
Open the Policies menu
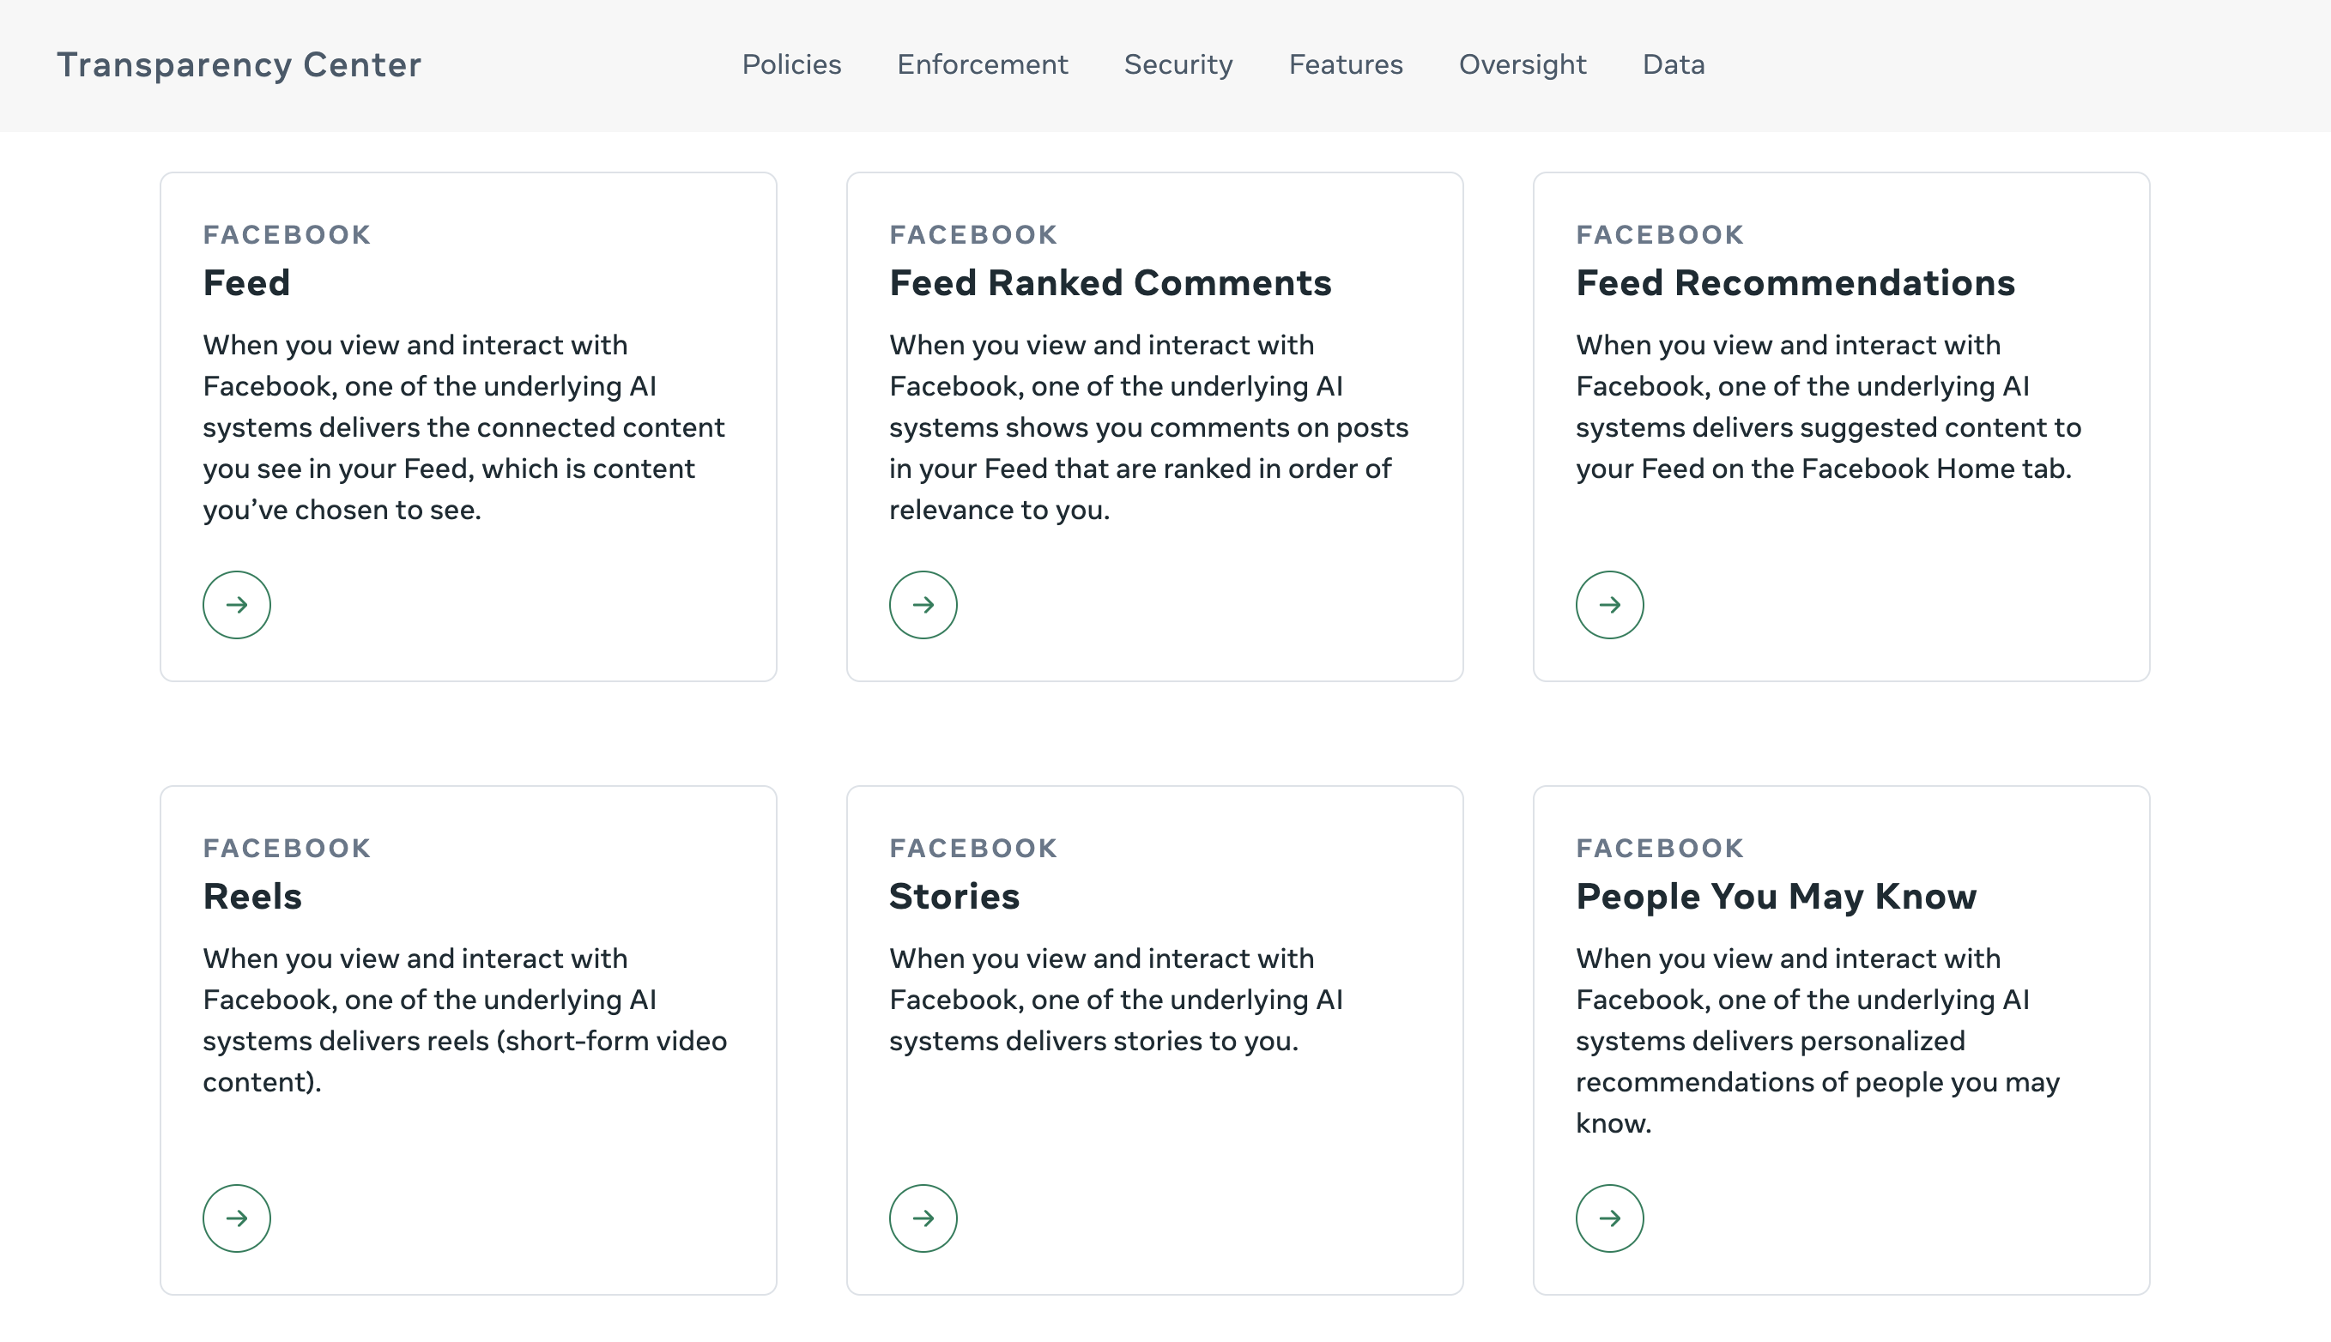pos(792,64)
